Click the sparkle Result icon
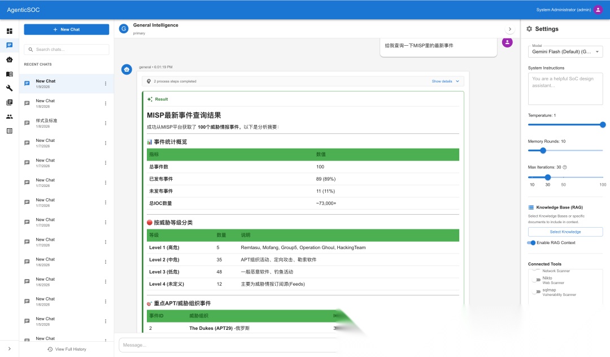The width and height of the screenshot is (610, 357). coord(150,99)
